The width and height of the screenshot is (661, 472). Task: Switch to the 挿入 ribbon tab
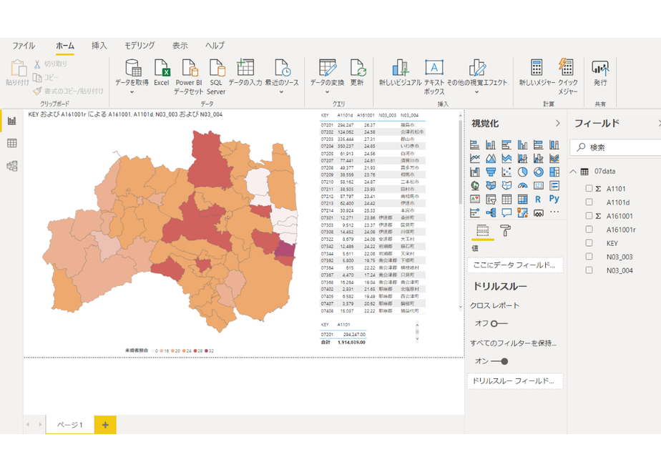click(99, 46)
